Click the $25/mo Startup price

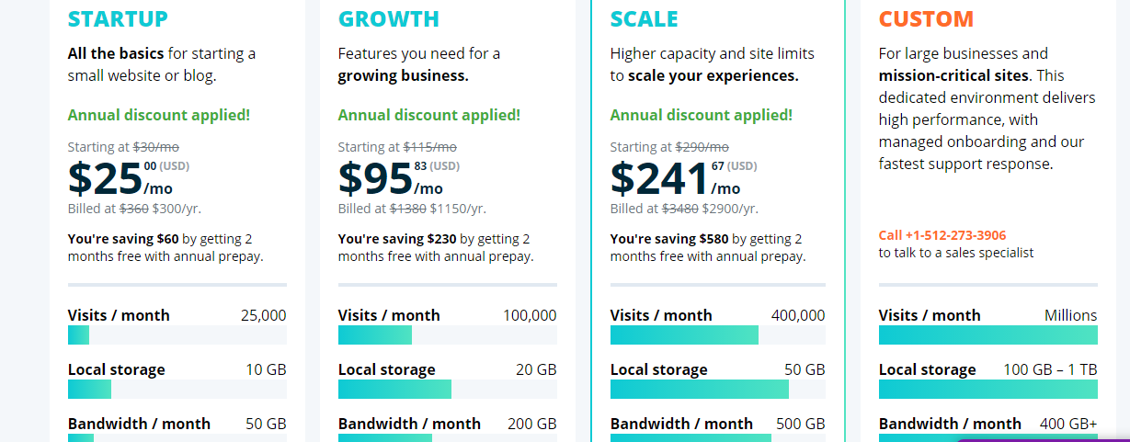pos(120,178)
